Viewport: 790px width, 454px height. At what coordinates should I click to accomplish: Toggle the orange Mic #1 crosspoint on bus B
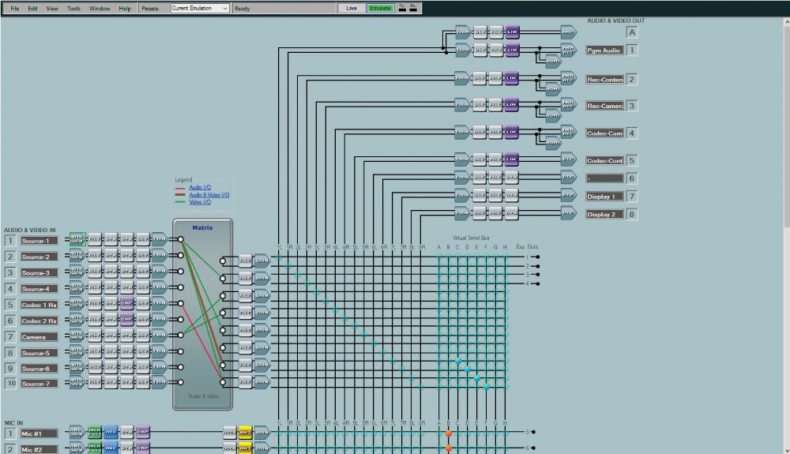pyautogui.click(x=448, y=433)
